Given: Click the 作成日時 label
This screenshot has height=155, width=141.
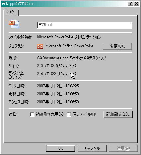Looking at the screenshot, I should pyautogui.click(x=17, y=86).
